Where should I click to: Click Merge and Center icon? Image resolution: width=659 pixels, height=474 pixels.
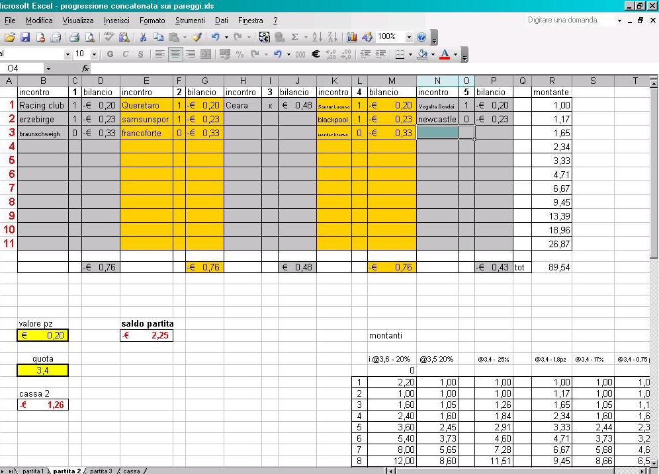(x=206, y=54)
